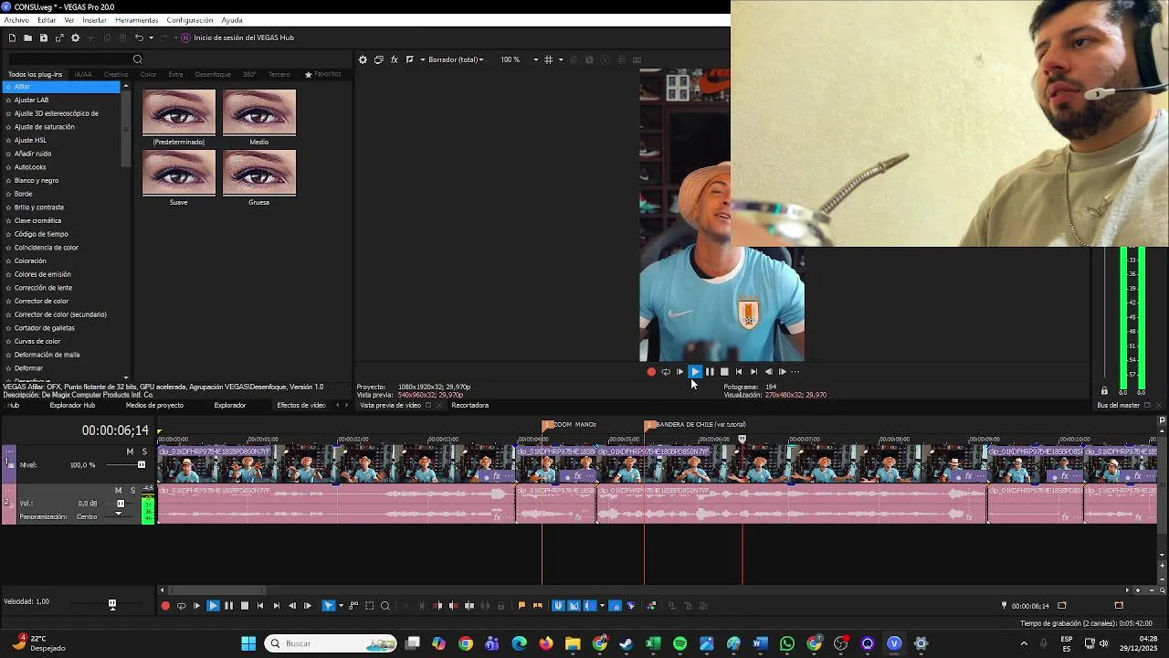Image resolution: width=1169 pixels, height=658 pixels.
Task: Open undo history dropdown arrow
Action: coord(150,37)
